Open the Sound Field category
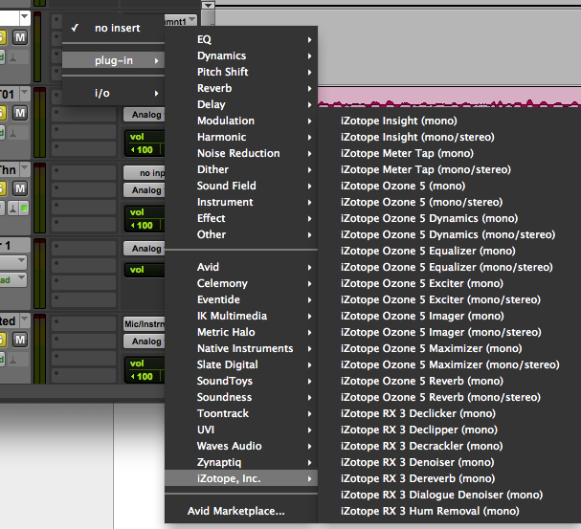The height and width of the screenshot is (529, 581). (x=241, y=186)
